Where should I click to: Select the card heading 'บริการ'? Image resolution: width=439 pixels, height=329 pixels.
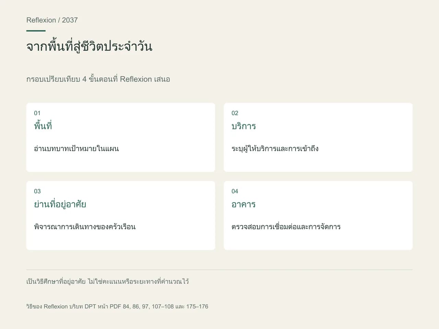coord(244,126)
